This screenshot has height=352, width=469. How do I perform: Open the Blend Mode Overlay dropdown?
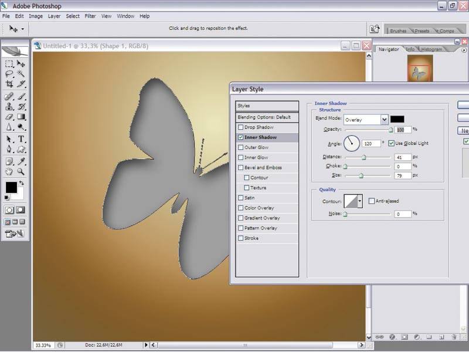tap(366, 120)
